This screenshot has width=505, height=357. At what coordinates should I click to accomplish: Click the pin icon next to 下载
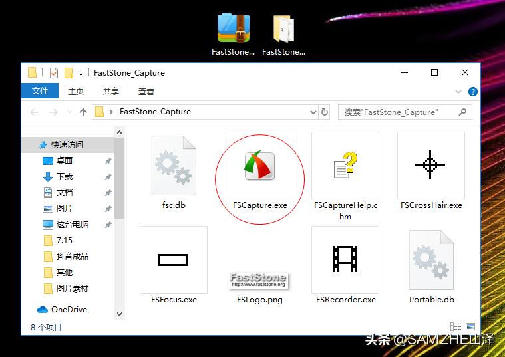[x=108, y=177]
